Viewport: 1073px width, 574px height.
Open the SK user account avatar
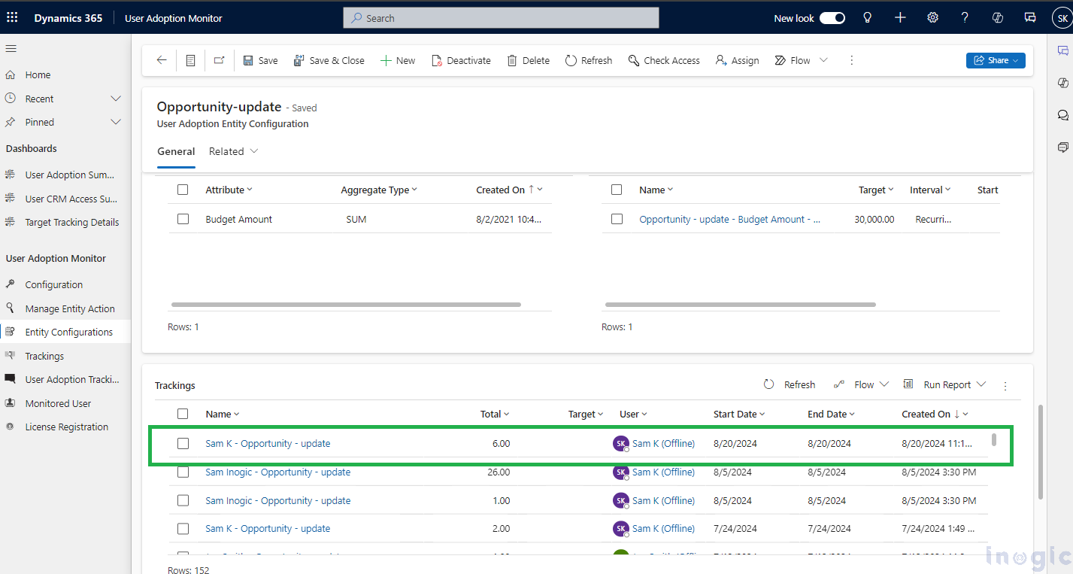click(x=1062, y=18)
